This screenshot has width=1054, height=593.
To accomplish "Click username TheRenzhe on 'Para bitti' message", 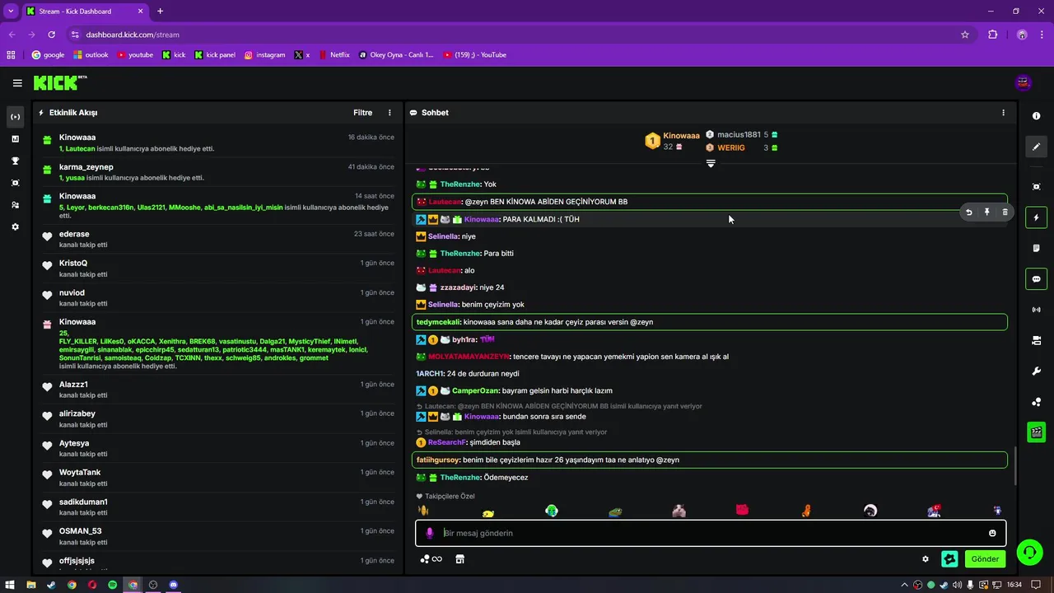I will pos(459,254).
